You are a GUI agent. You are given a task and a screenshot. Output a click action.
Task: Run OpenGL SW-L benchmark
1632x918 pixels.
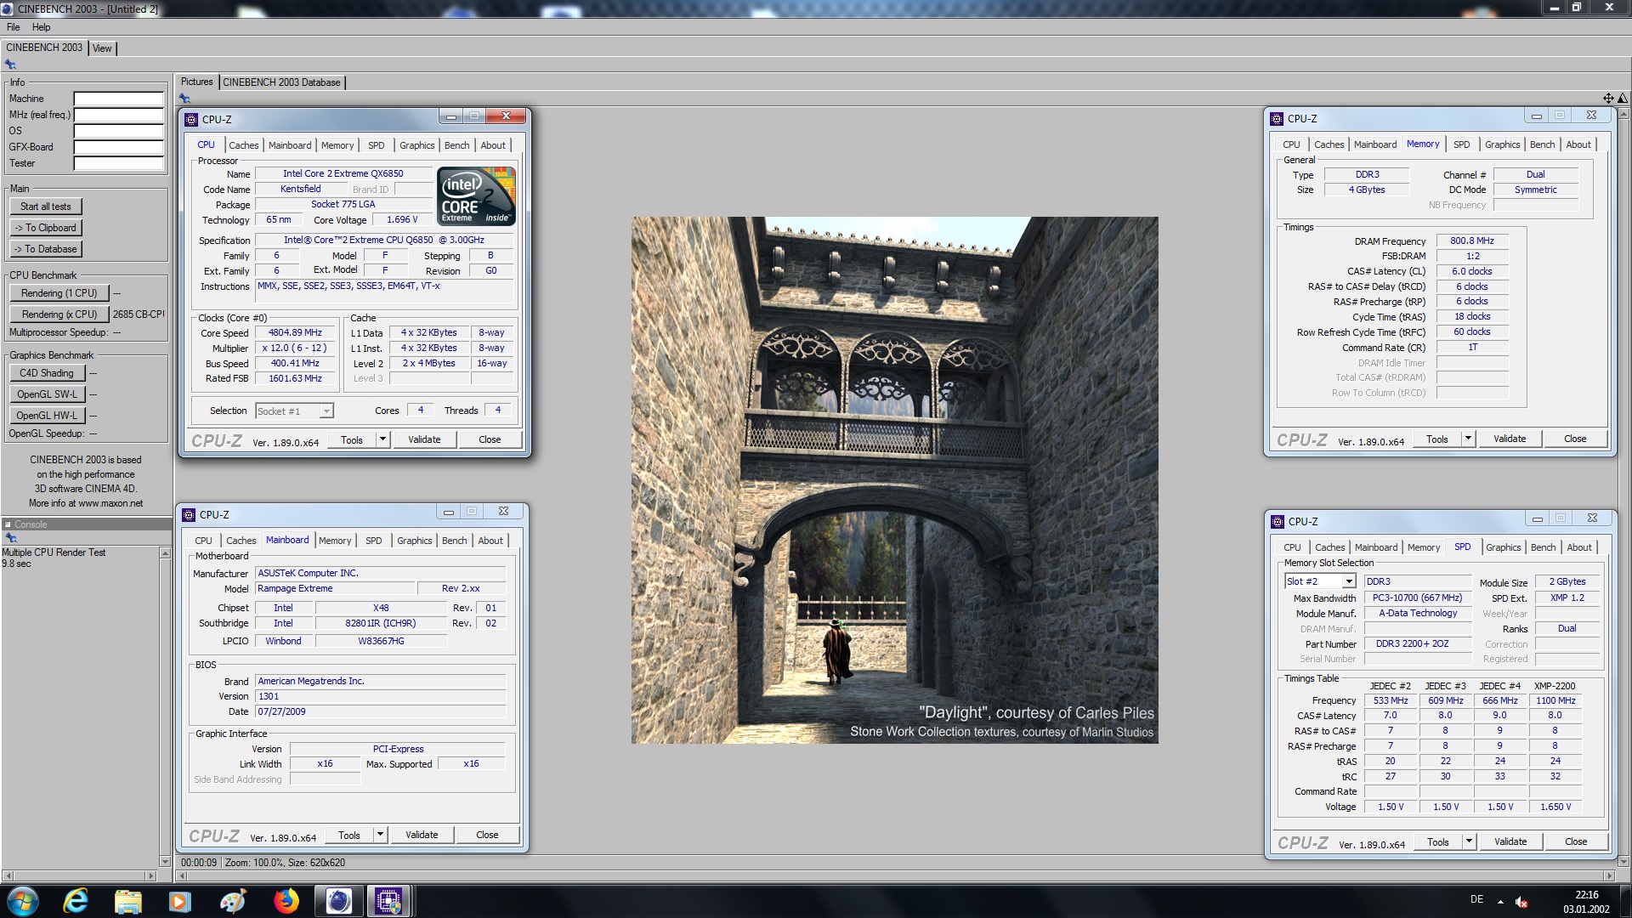[x=47, y=394]
